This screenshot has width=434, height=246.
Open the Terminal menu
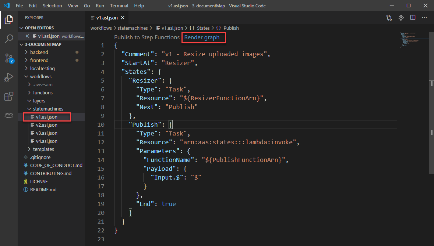pyautogui.click(x=119, y=6)
